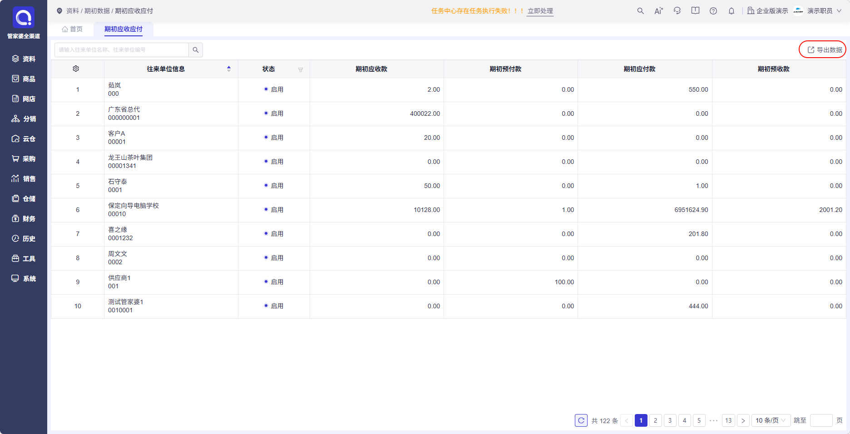
Task: Open the 仓储 sidebar menu
Action: (x=24, y=199)
